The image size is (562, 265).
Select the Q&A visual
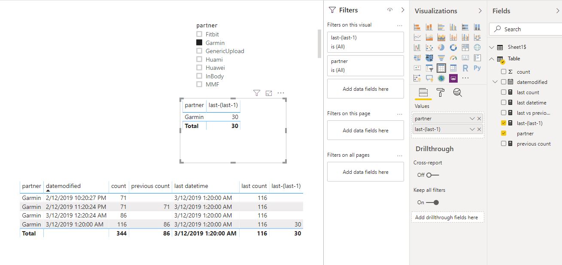coord(429,78)
